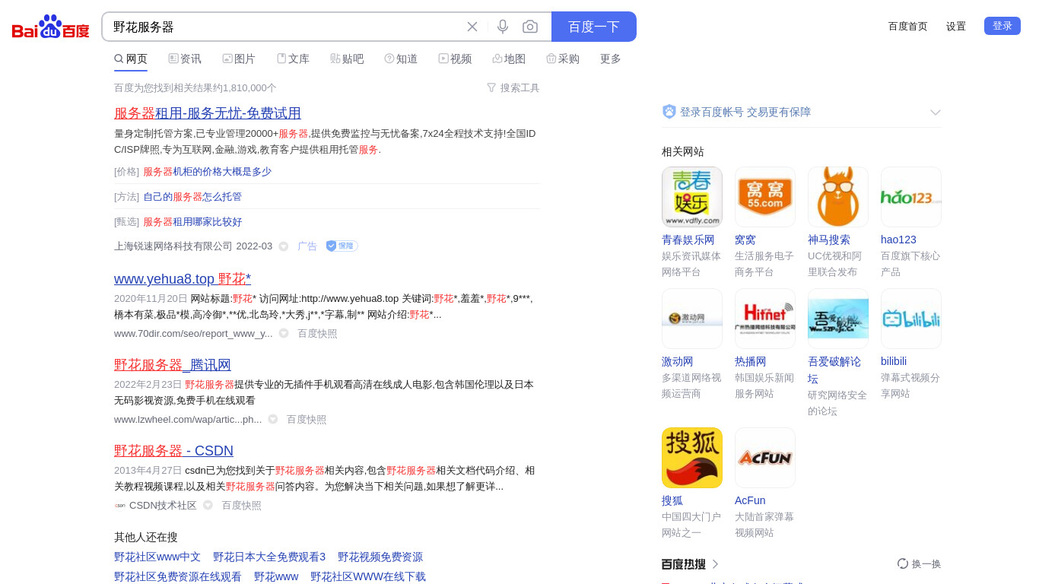
Task: Open the 搜索工具 filter
Action: coord(513,88)
